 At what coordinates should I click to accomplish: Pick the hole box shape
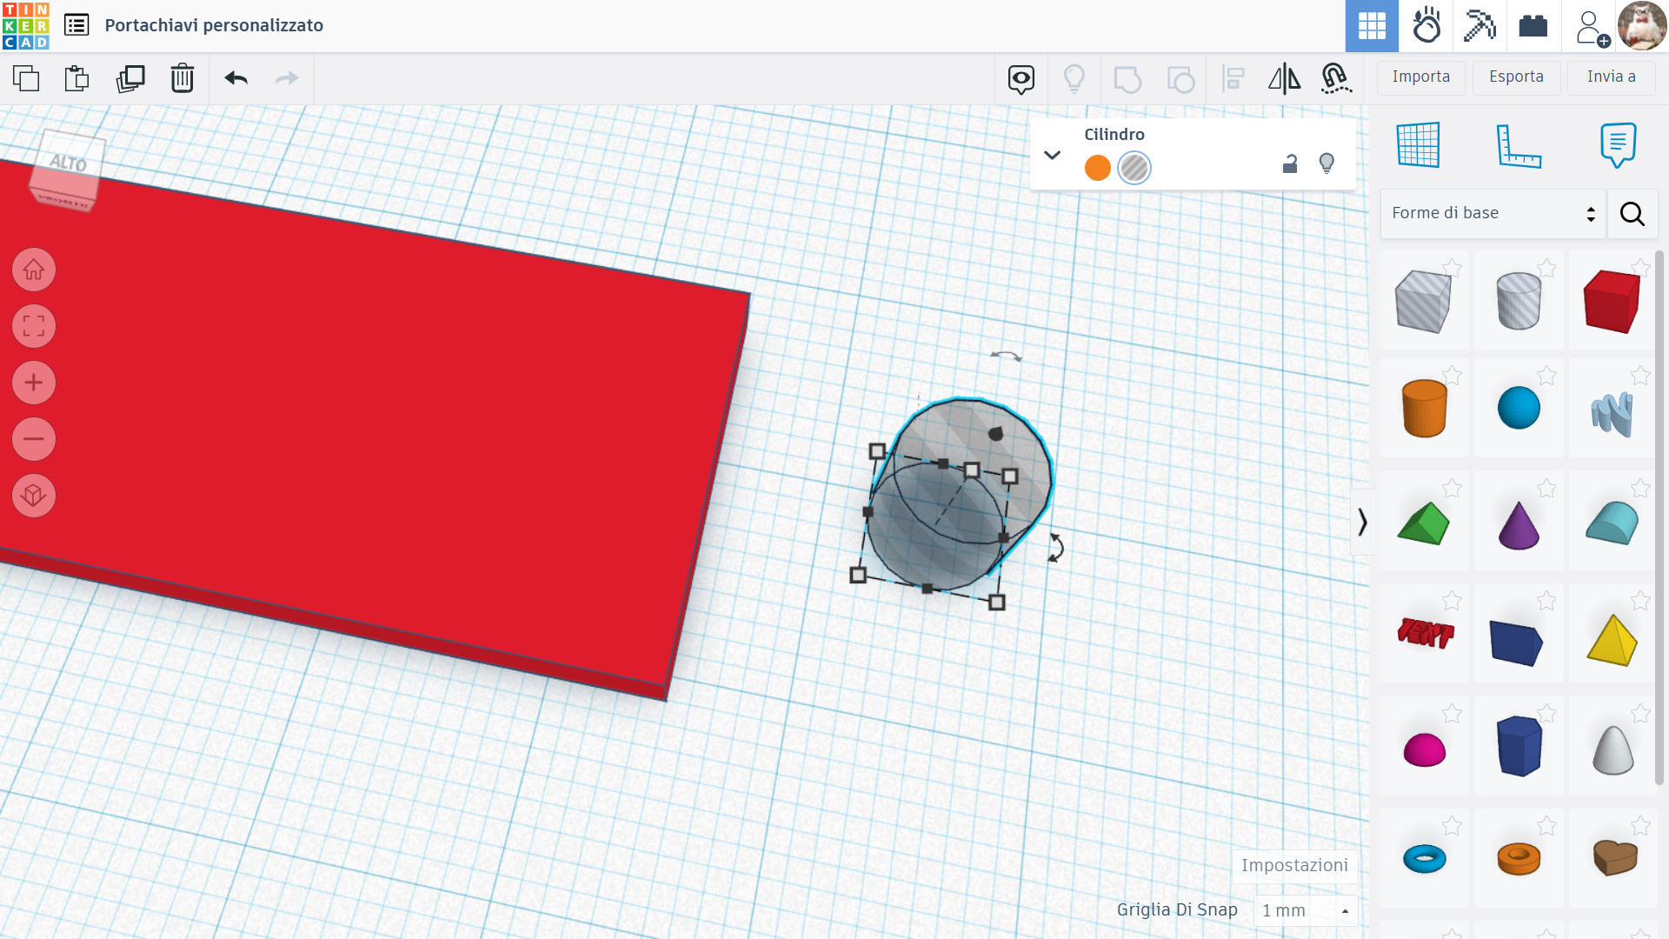(x=1423, y=301)
